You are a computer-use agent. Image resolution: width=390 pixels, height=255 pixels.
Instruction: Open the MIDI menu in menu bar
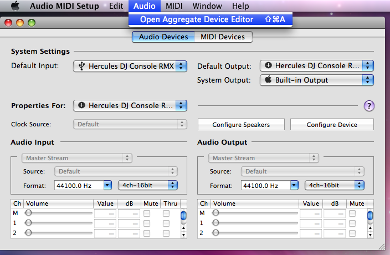coord(174,6)
